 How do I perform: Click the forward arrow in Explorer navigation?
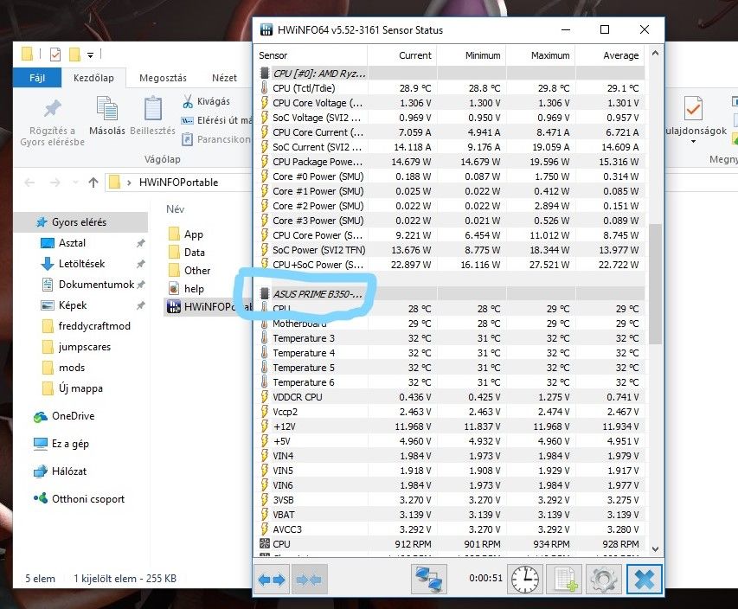click(x=55, y=183)
